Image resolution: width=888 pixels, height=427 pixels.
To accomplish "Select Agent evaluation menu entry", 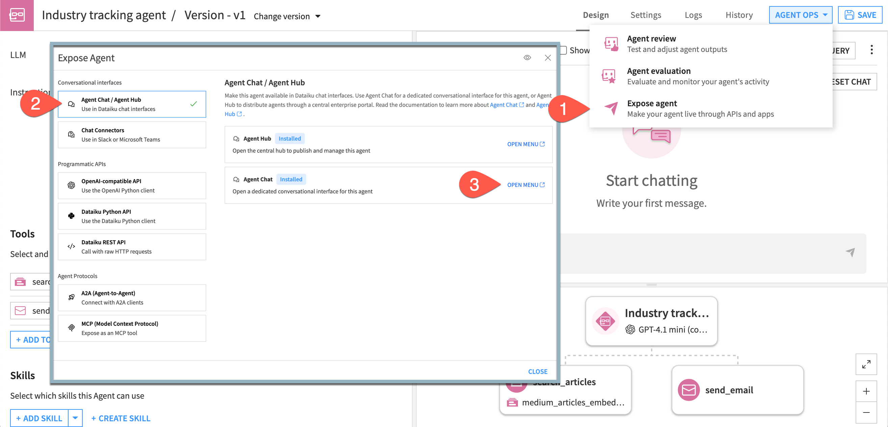I will (710, 76).
